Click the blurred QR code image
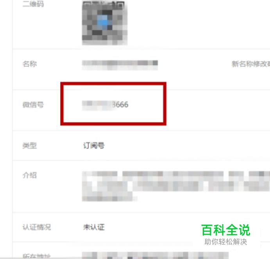 tap(105, 23)
